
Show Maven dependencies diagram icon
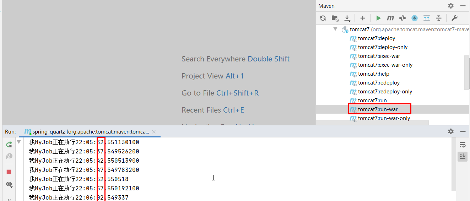[427, 18]
